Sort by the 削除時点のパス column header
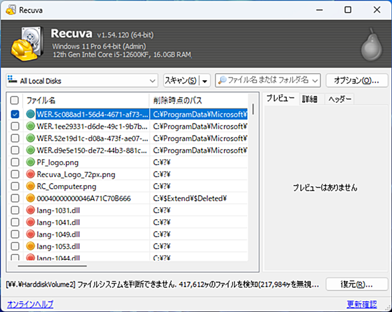The image size is (392, 312). click(199, 100)
